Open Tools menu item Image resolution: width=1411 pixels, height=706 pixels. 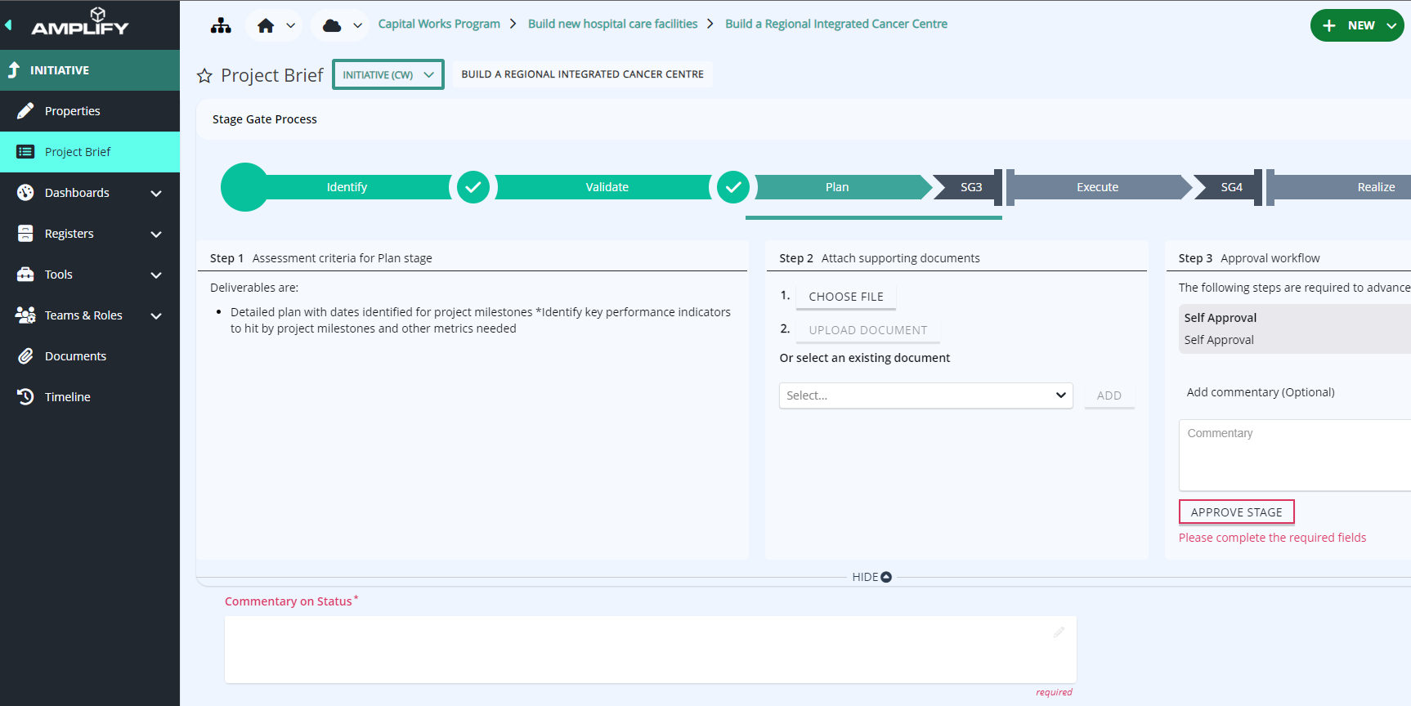[90, 275]
